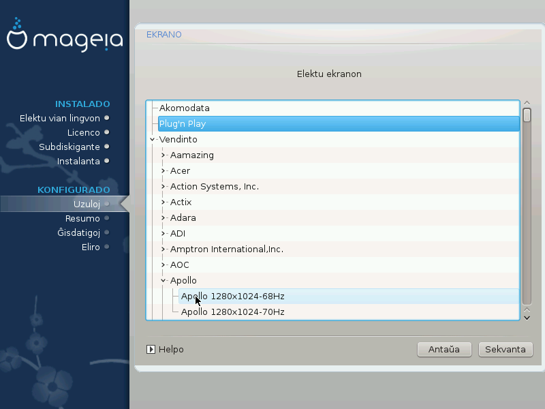Click the Ĝisdatigoj step in sidebar

(78, 232)
